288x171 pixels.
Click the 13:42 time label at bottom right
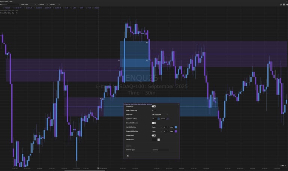(x=282, y=166)
